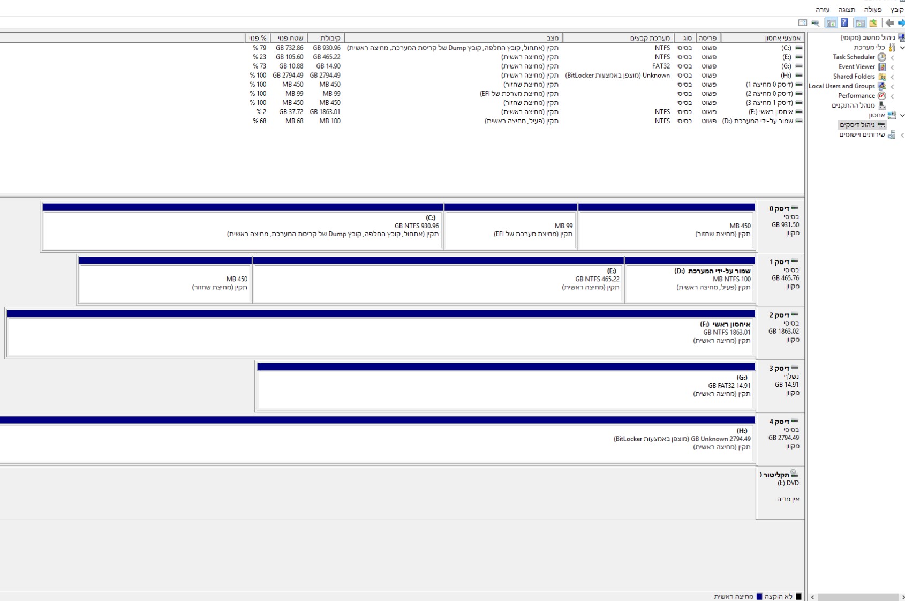Click the DVD drive (I:) disc icon

(x=794, y=474)
